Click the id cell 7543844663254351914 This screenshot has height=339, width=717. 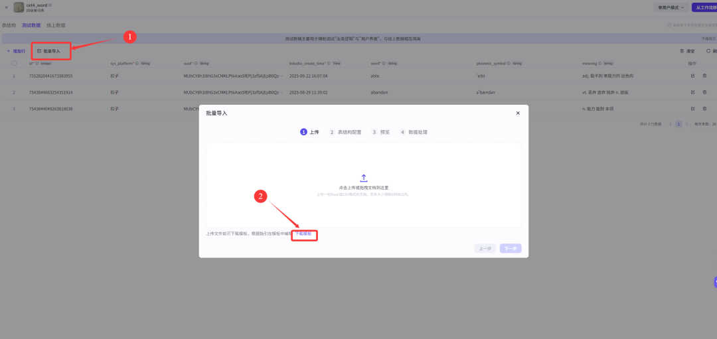click(50, 92)
